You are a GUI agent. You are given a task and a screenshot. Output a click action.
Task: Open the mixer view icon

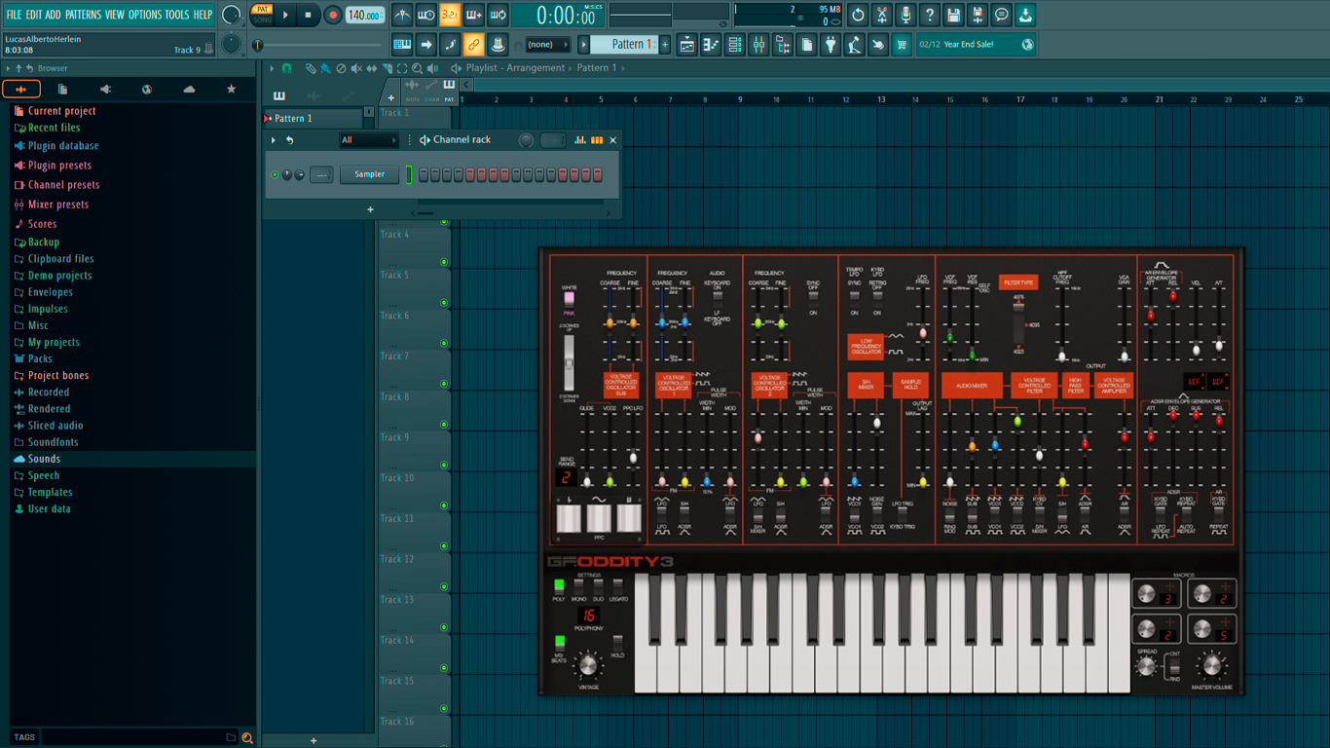click(758, 45)
